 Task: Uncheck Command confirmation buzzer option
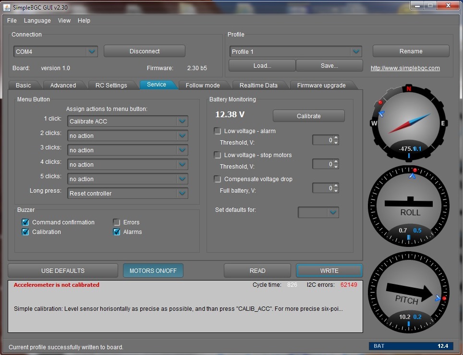pyautogui.click(x=26, y=222)
